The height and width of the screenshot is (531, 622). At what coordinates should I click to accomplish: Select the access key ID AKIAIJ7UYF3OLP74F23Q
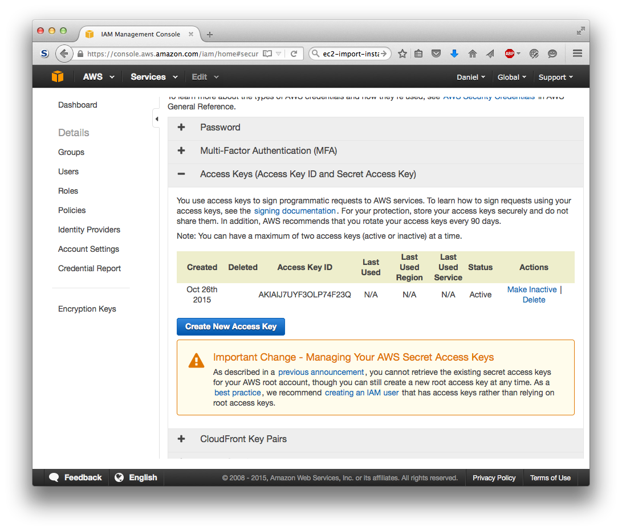point(304,295)
